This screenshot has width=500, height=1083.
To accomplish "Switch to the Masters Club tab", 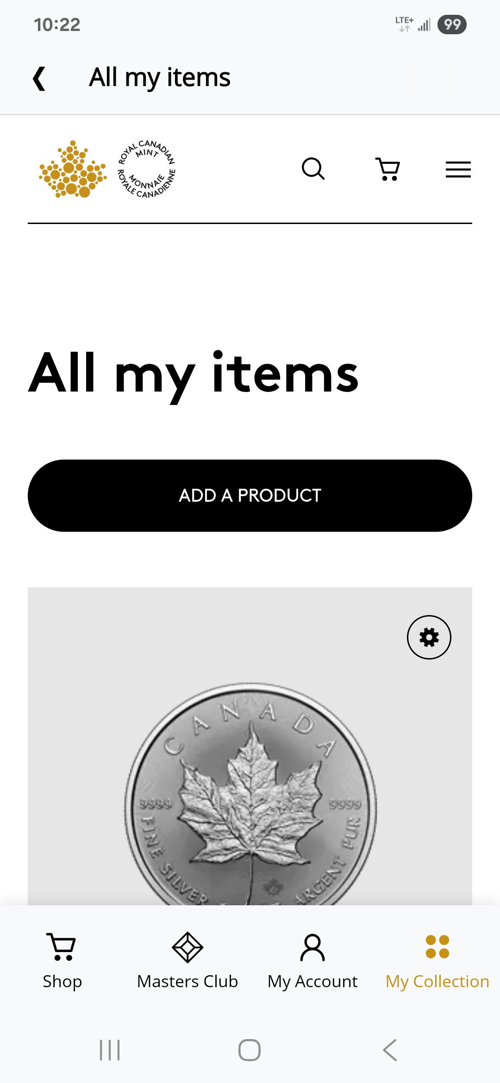I will click(x=187, y=981).
